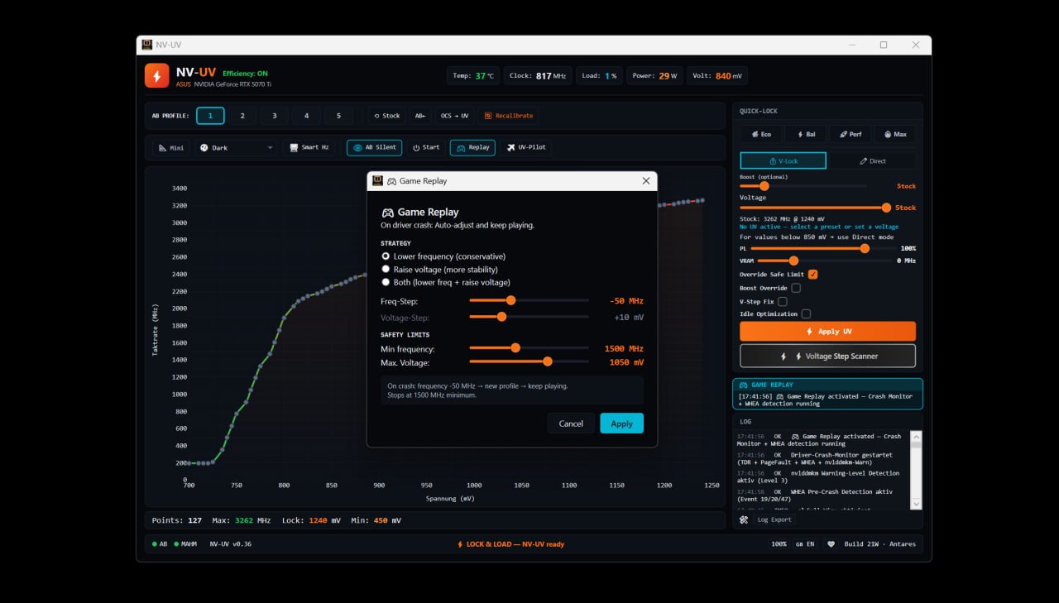This screenshot has height=603, width=1059.
Task: Click the Max preset button
Action: click(x=894, y=134)
